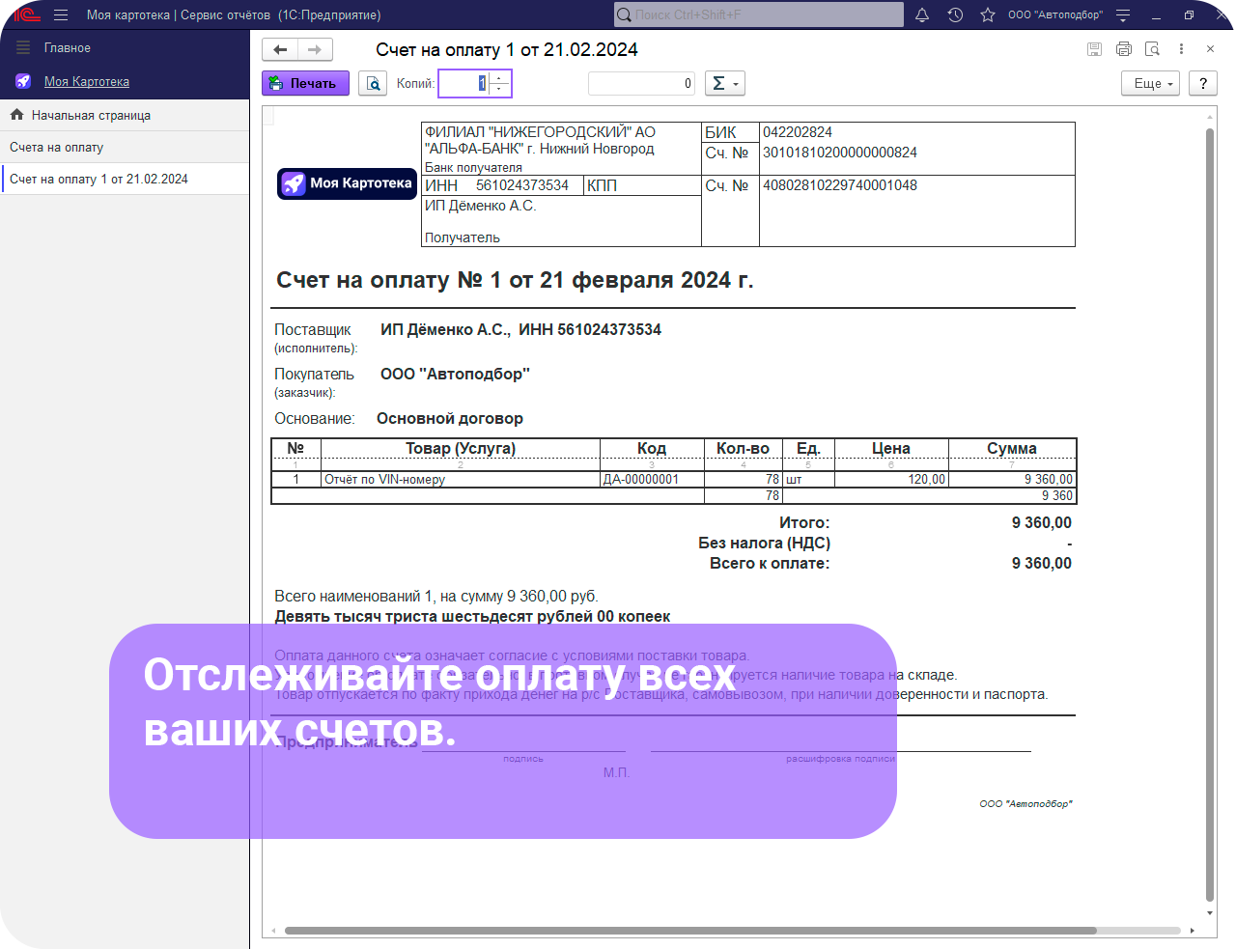The width and height of the screenshot is (1236, 949).
Task: Open the Главное section
Action: (67, 47)
